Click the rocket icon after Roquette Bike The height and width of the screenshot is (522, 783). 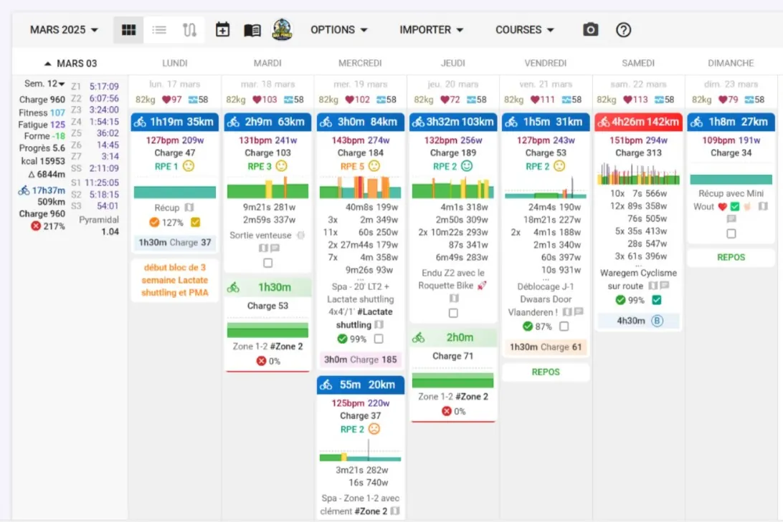[x=481, y=285]
